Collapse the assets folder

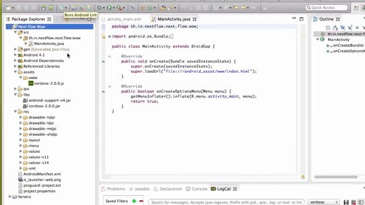point(15,72)
